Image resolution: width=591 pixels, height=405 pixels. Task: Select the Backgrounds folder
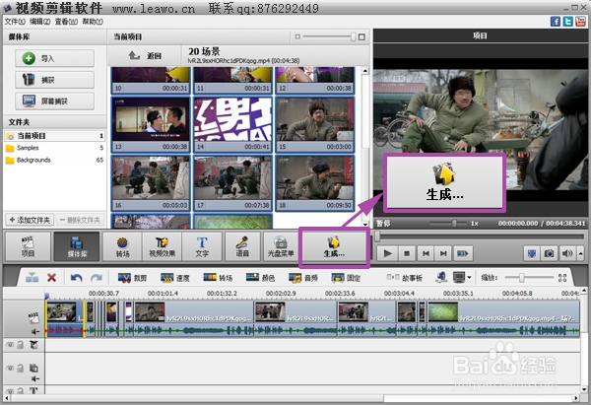coord(54,160)
